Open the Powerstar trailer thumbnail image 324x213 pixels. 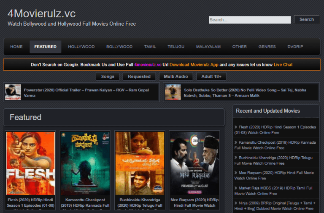click(13, 92)
